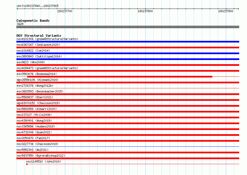Select the red esv3683593 variant bar
The height and width of the screenshot is (175, 247).
point(128,94)
